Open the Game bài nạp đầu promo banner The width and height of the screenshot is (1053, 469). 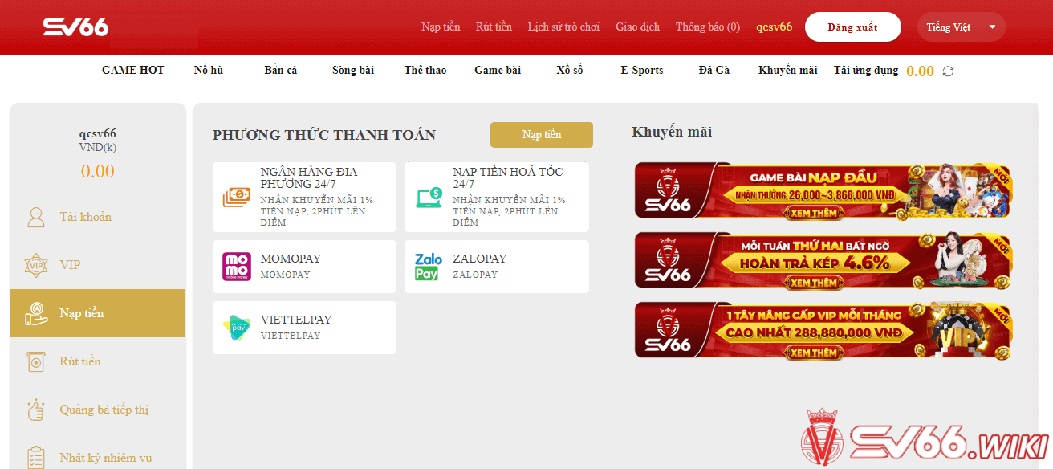click(x=823, y=190)
